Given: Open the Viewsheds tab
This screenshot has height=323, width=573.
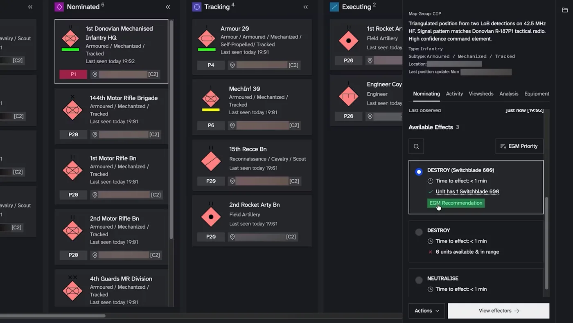Looking at the screenshot, I should (481, 94).
